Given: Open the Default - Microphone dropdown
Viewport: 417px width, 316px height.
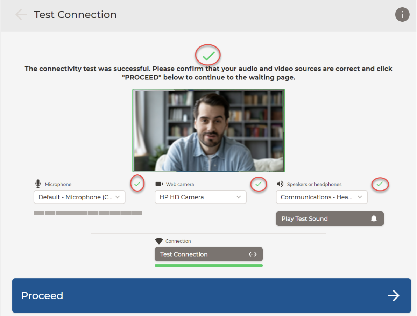Looking at the screenshot, I should coord(79,197).
